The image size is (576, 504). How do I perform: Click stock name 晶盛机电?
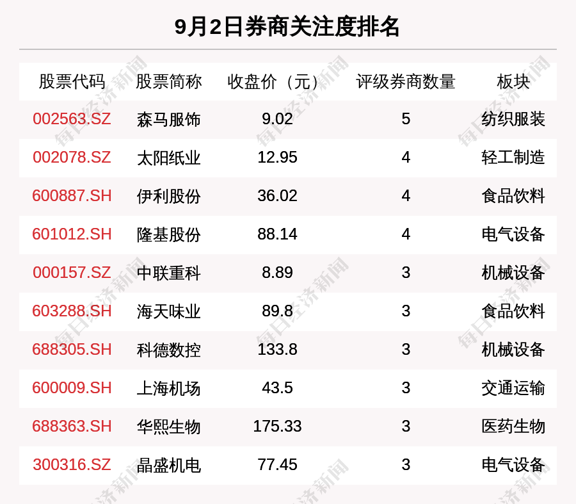[x=168, y=466]
